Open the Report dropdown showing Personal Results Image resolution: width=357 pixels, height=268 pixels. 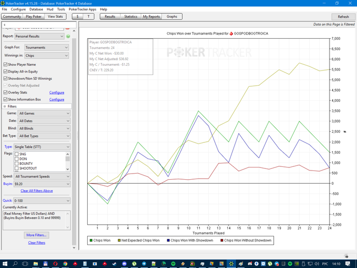pyautogui.click(x=40, y=36)
